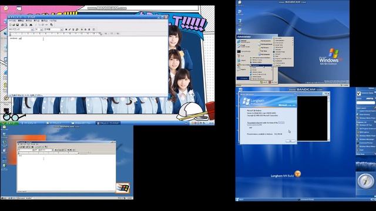Open the text color picker in Japanese WordPad
376x211 pixels.
[x=77, y=29]
